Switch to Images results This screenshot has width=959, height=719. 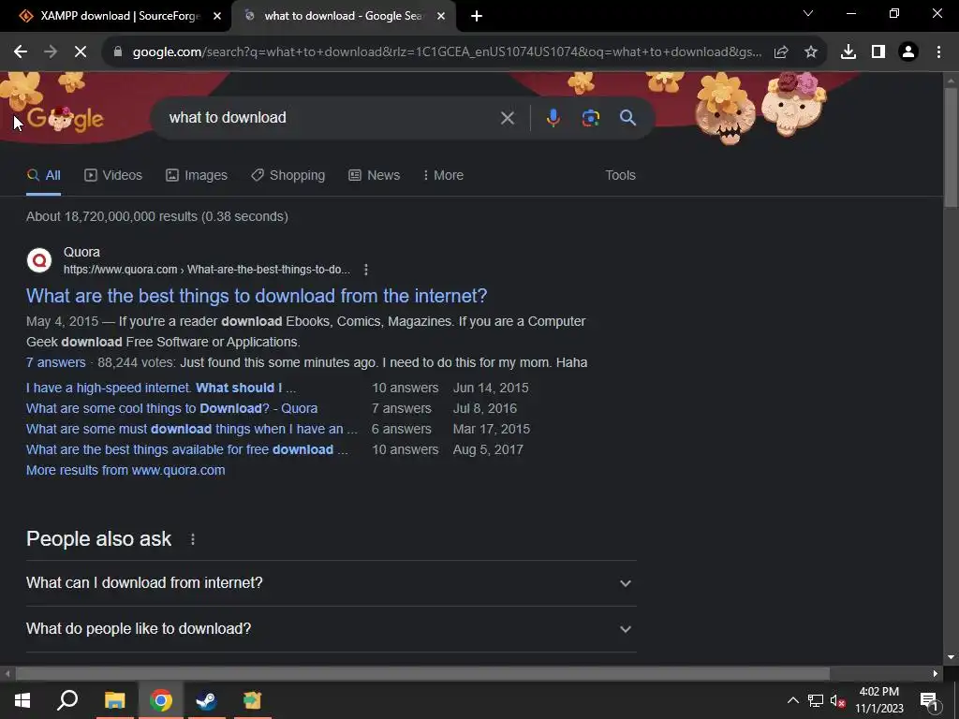pos(197,175)
